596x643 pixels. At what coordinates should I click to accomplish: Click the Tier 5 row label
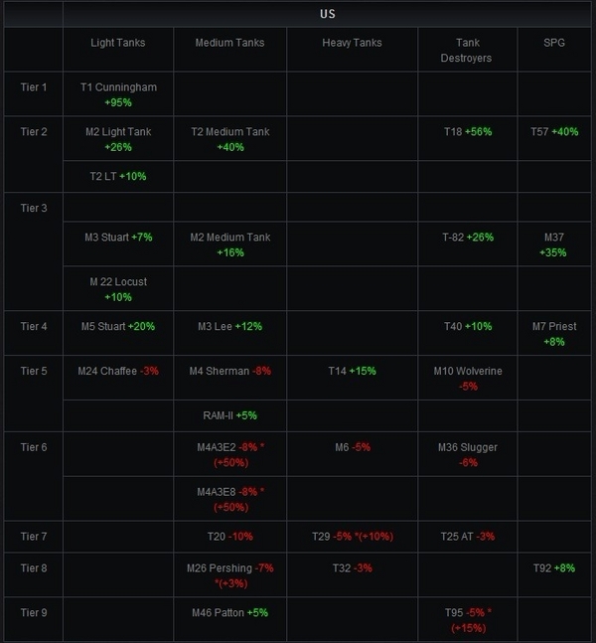34,371
